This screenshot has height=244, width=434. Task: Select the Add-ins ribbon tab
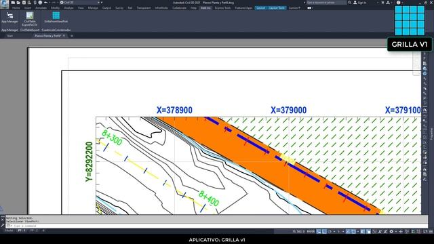click(x=205, y=8)
